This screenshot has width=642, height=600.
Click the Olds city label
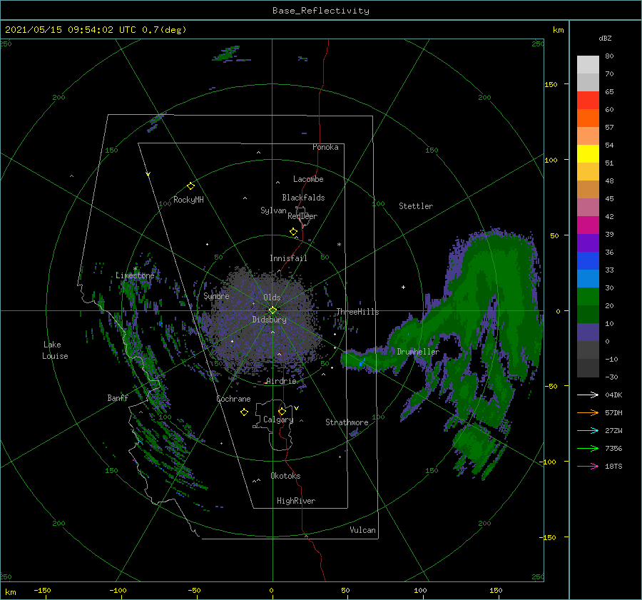[x=272, y=298]
